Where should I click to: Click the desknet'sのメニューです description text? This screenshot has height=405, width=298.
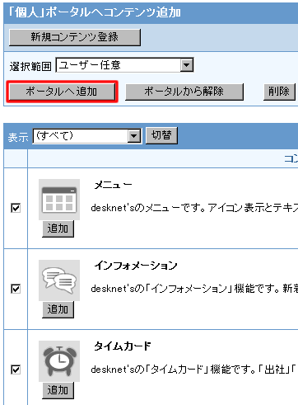point(194,208)
